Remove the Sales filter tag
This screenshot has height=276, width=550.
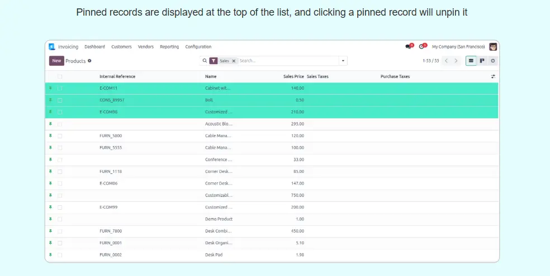[234, 61]
